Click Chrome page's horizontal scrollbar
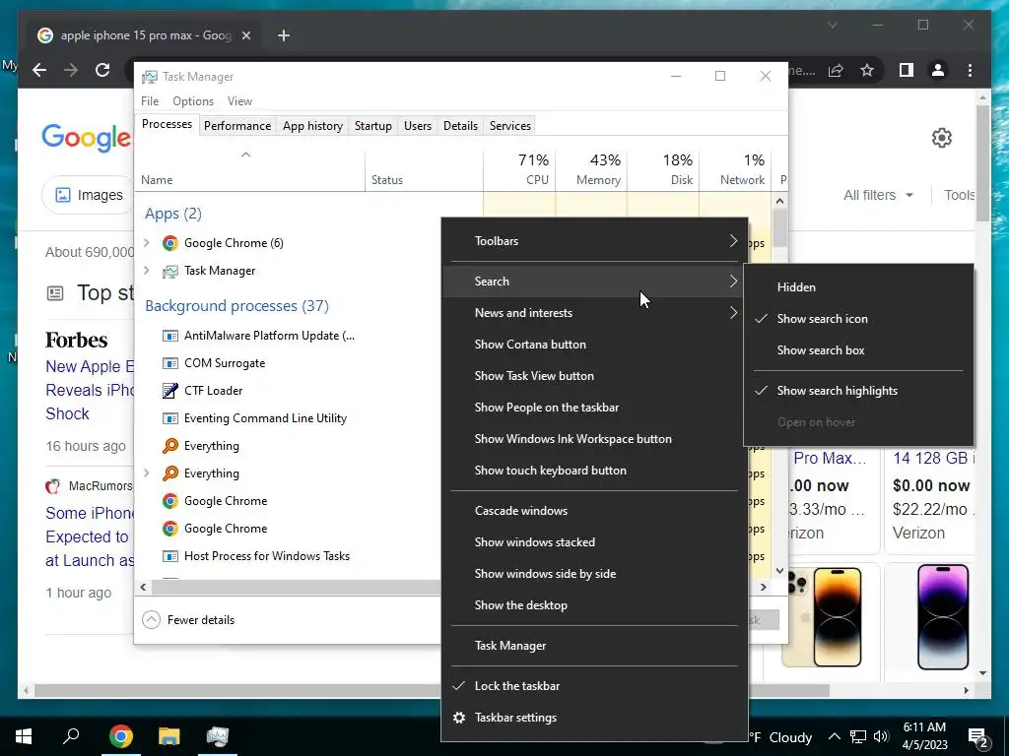 pyautogui.click(x=432, y=690)
